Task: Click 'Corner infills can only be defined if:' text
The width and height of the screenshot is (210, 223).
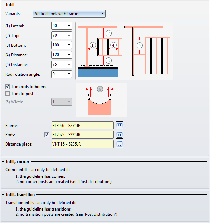Action: coord(38,170)
